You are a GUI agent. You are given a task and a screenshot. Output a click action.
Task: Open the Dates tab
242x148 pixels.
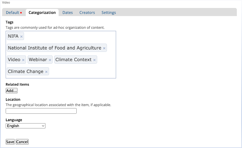tap(68, 12)
